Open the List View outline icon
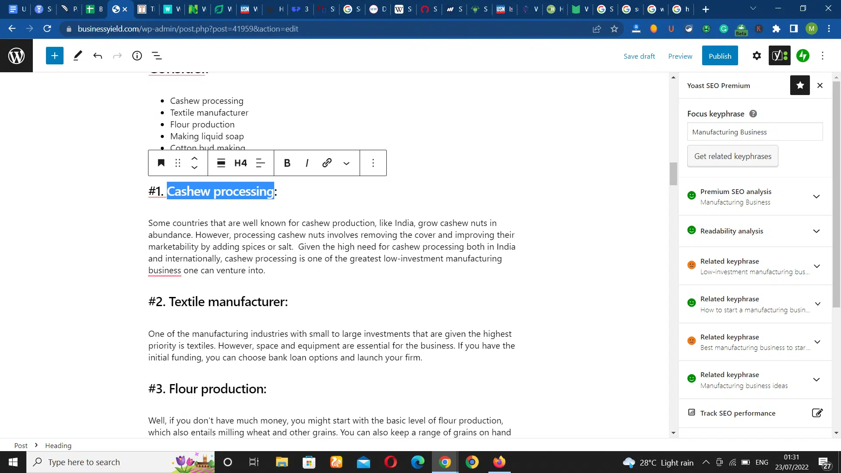This screenshot has height=473, width=841. [157, 56]
